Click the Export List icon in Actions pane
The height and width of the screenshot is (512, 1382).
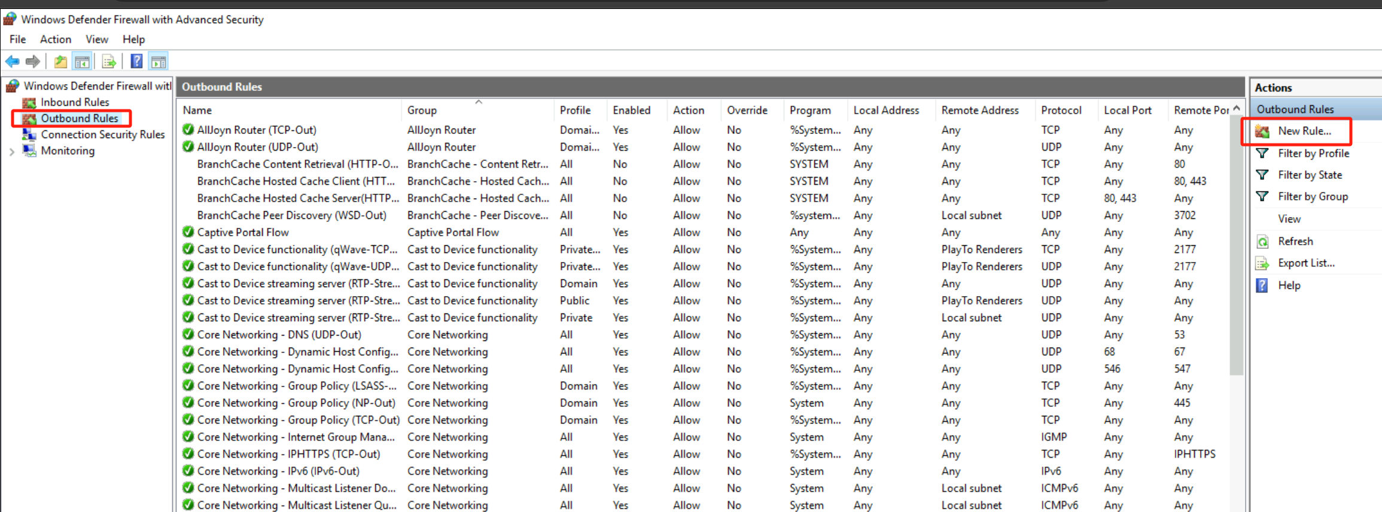point(1262,263)
